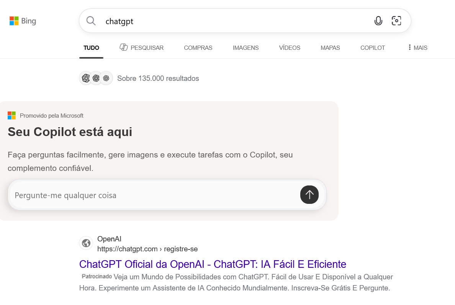Click the 'Sobre 135.000 resultados' text
This screenshot has height=305, width=455.
click(x=158, y=78)
